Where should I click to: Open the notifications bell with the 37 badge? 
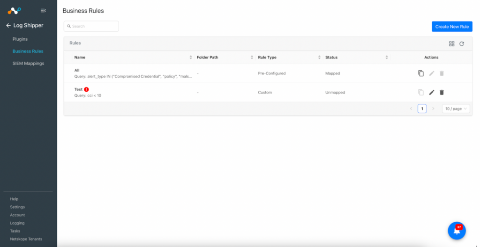pyautogui.click(x=457, y=231)
